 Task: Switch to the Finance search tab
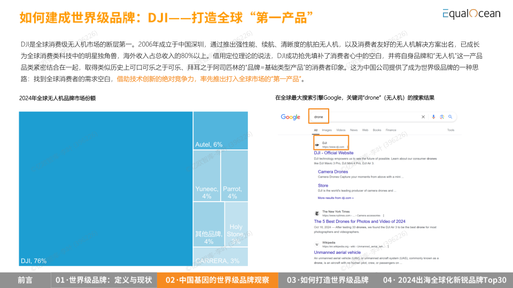coord(391,130)
